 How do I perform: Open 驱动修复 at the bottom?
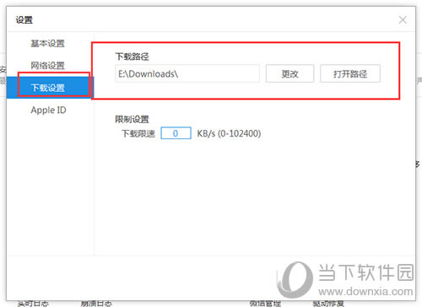click(x=328, y=304)
